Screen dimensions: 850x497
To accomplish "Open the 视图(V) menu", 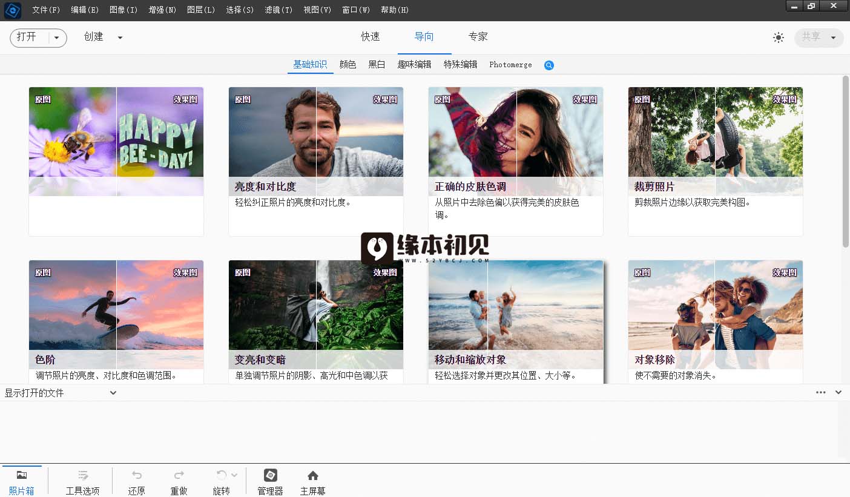I will [317, 10].
